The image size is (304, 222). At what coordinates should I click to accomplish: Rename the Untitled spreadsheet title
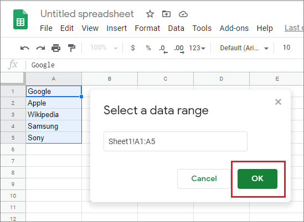click(87, 14)
